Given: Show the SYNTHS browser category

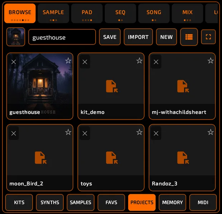Looking at the screenshot, I should 50,203.
